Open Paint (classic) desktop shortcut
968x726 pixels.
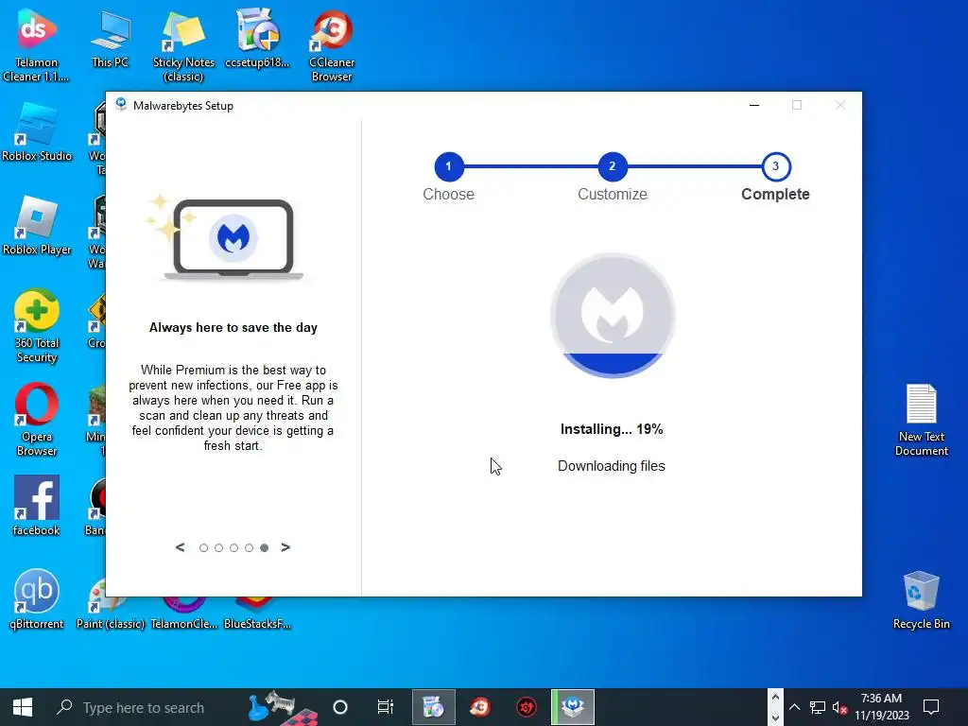pos(110,614)
